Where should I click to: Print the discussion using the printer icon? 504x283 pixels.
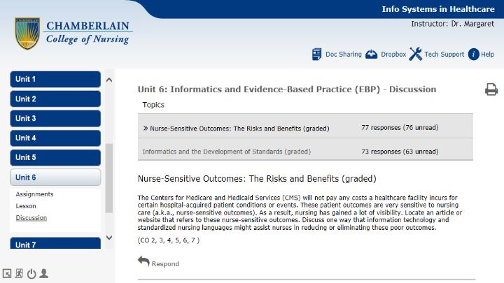point(491,89)
